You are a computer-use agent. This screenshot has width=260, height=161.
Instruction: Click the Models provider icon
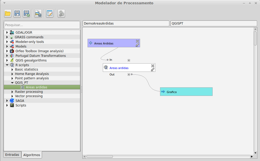tap(12, 46)
